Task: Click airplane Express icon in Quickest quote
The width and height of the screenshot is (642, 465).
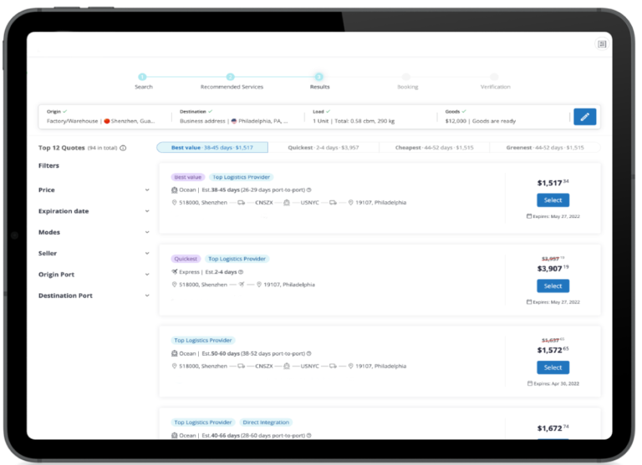Action: point(174,271)
